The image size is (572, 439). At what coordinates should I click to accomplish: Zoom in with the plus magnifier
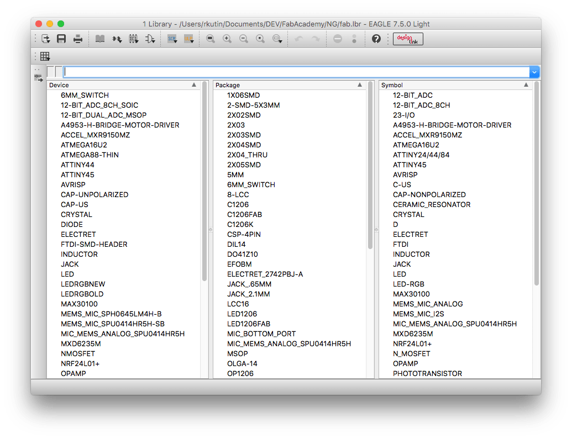point(227,39)
